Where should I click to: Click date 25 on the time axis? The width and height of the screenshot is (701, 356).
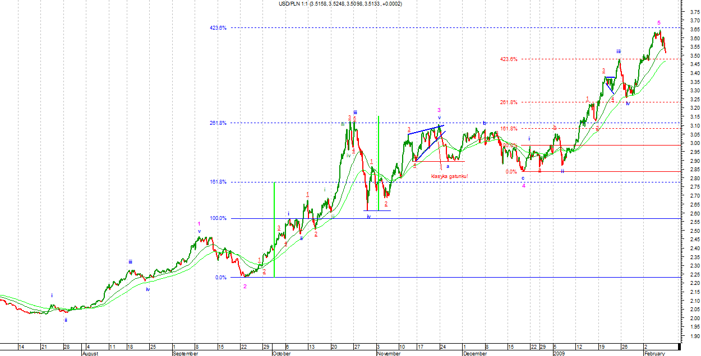click(153, 346)
